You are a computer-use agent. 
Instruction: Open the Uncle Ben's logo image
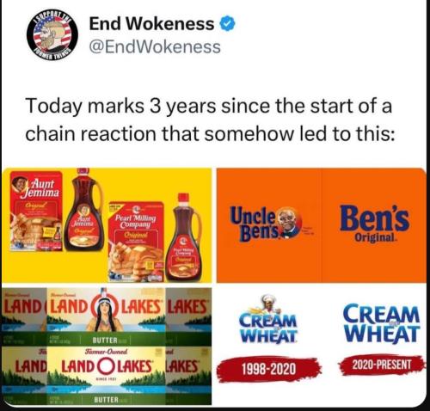(321, 225)
